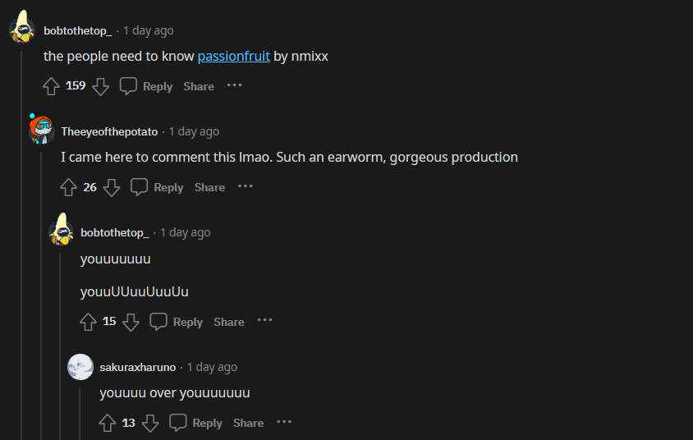
Task: Upvote the 'youuUUuuUuuUu' reply
Action: [x=89, y=322]
